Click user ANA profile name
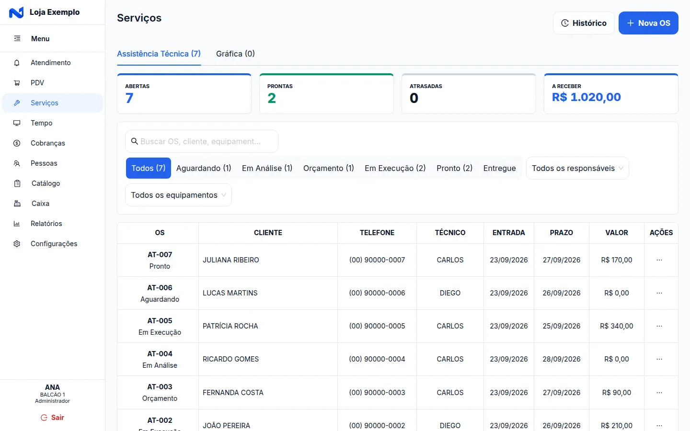 [52, 387]
